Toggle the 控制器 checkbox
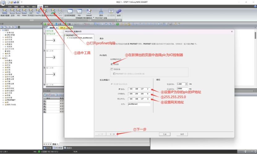 point(112,64)
